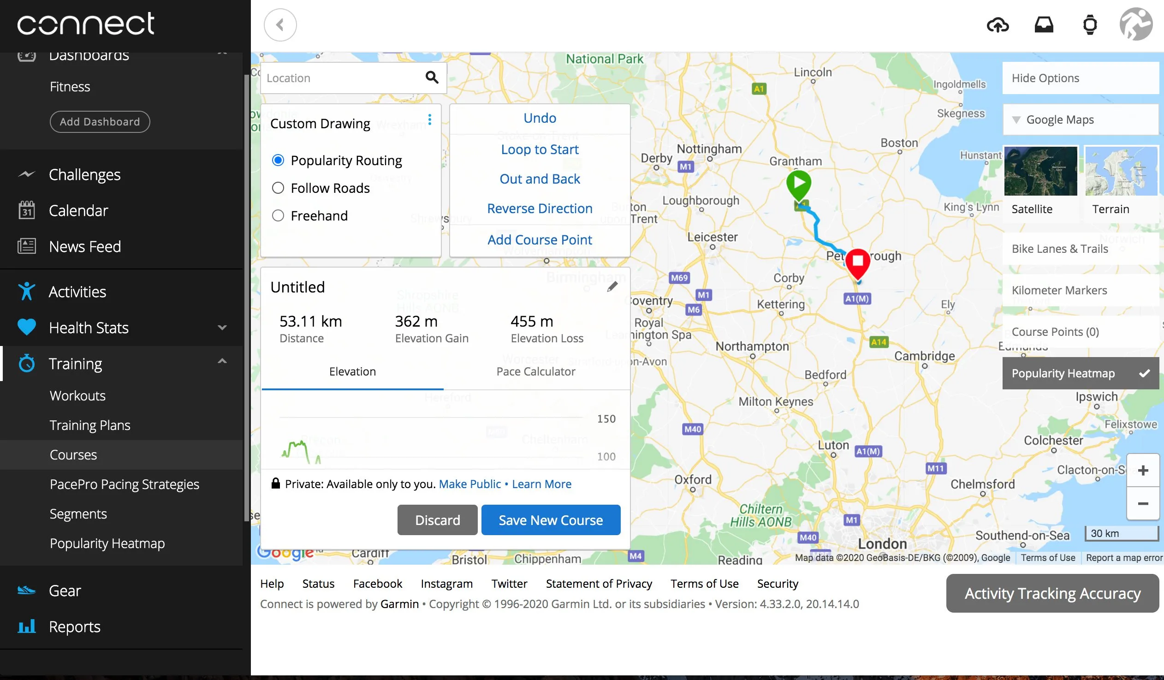
Task: Click the Add Dashboard button
Action: coord(100,122)
